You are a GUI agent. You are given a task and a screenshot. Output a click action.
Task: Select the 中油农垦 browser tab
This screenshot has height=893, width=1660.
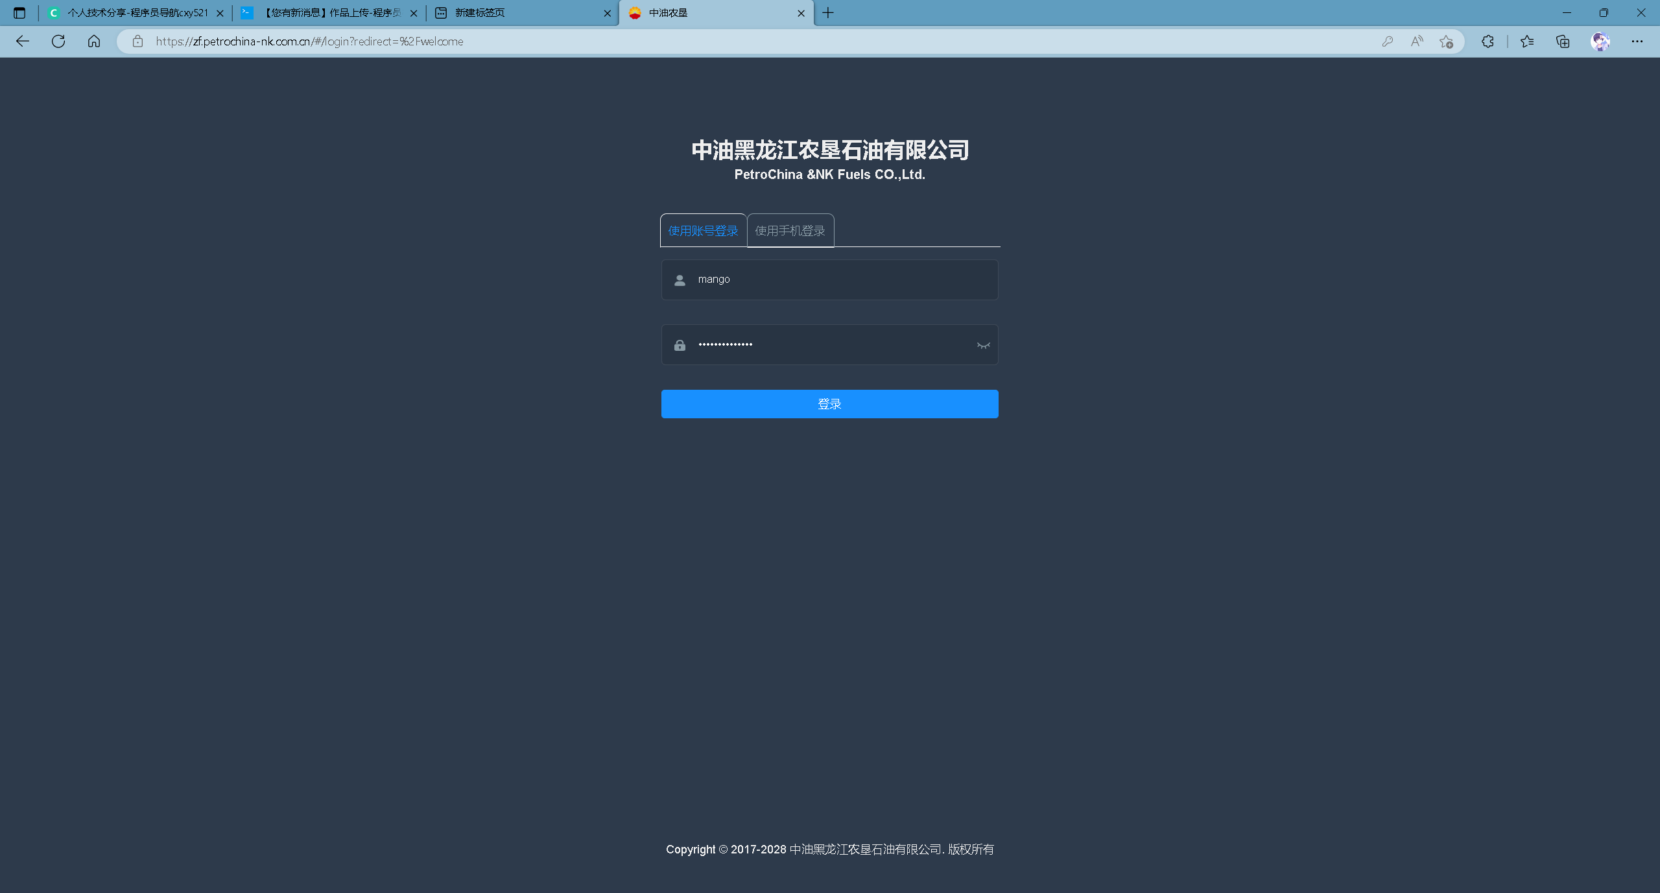(717, 13)
